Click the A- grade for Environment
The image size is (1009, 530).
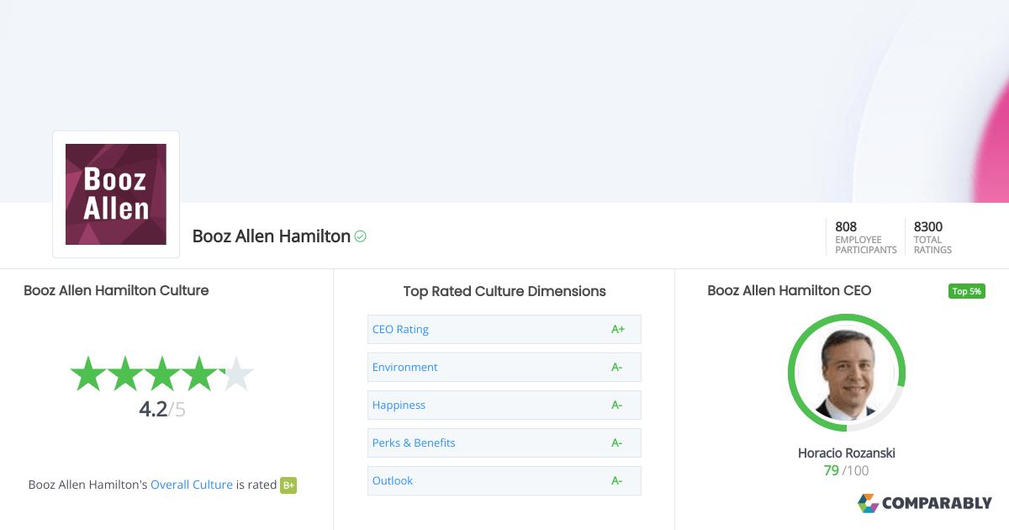(617, 367)
